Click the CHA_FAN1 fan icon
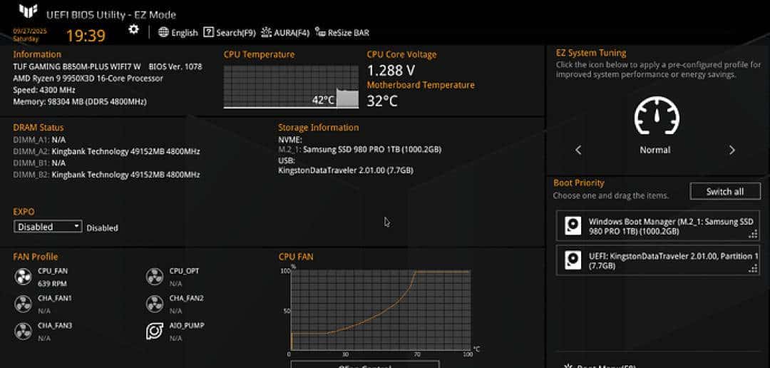770x368 pixels. pyautogui.click(x=23, y=304)
